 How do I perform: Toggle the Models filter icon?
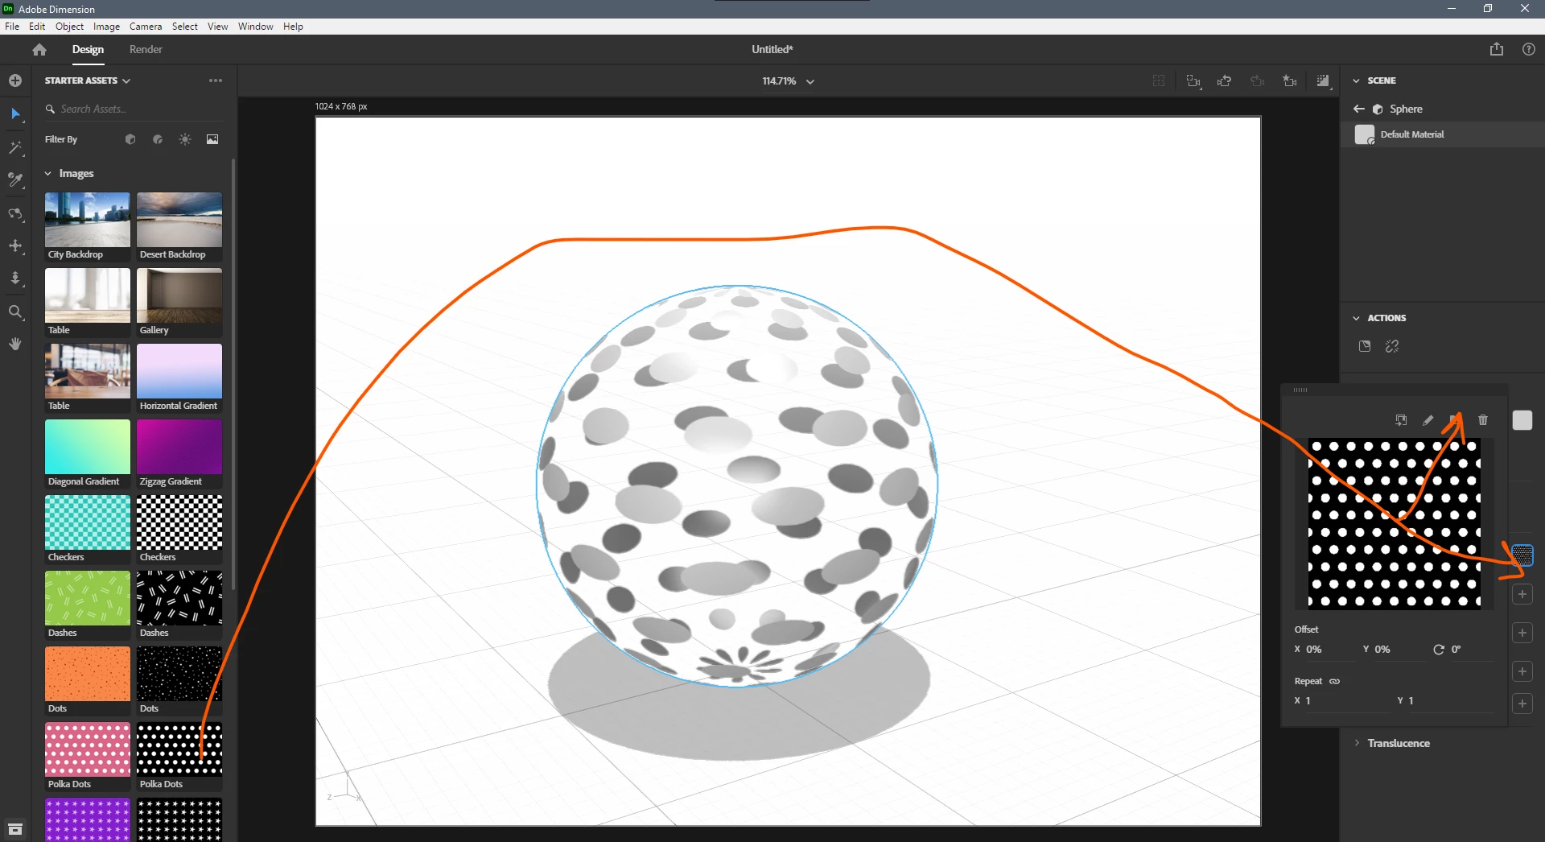130,139
